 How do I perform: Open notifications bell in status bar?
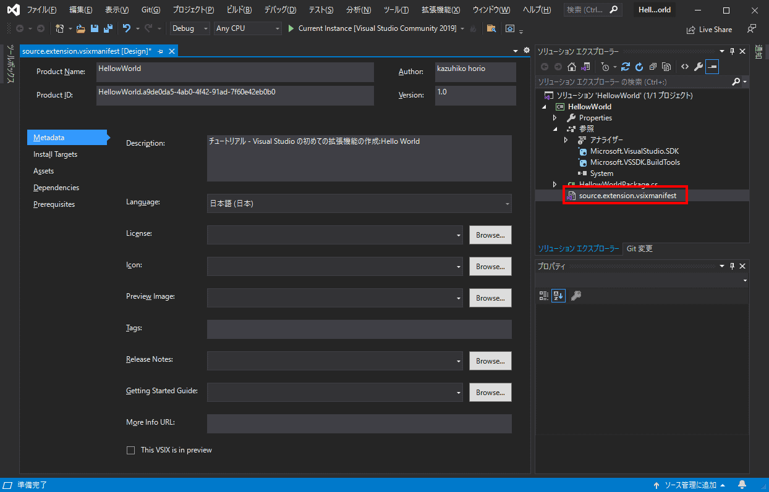742,485
